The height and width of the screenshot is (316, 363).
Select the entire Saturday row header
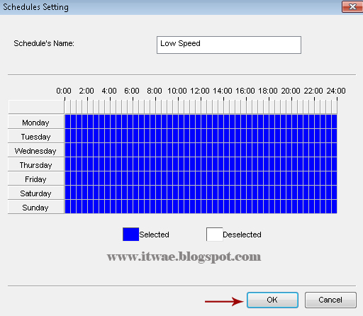point(36,193)
